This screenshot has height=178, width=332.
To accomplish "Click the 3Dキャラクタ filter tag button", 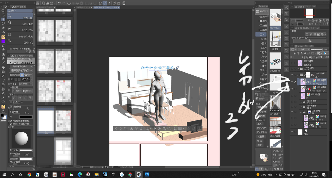I will click(261, 128).
